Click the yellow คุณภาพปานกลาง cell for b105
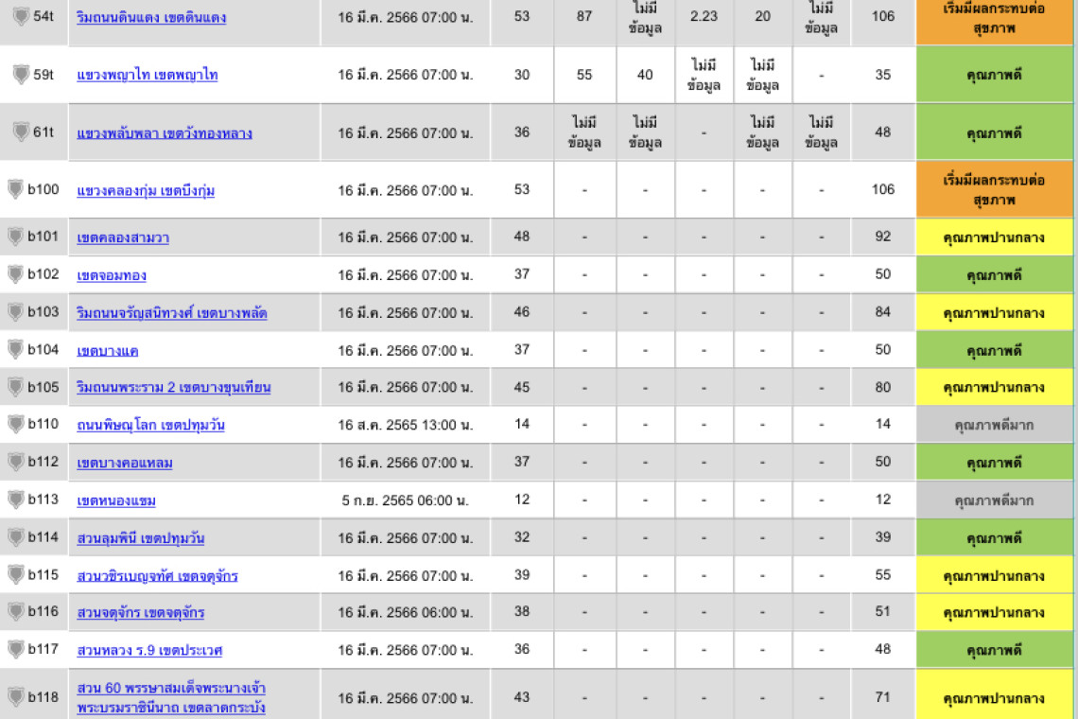The width and height of the screenshot is (1078, 719). pyautogui.click(x=994, y=387)
